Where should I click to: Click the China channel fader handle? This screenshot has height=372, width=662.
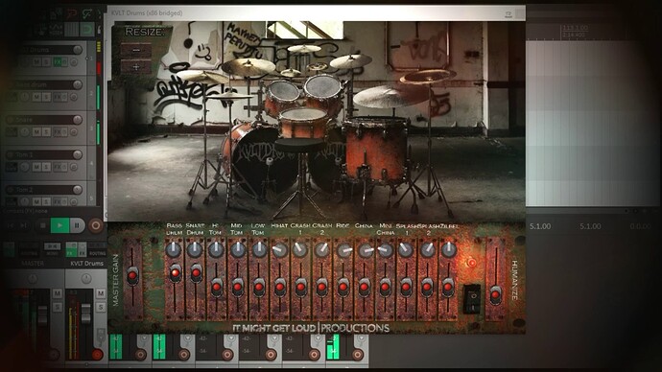364,288
